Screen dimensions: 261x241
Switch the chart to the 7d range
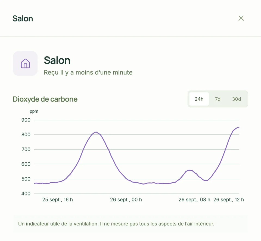[217, 99]
